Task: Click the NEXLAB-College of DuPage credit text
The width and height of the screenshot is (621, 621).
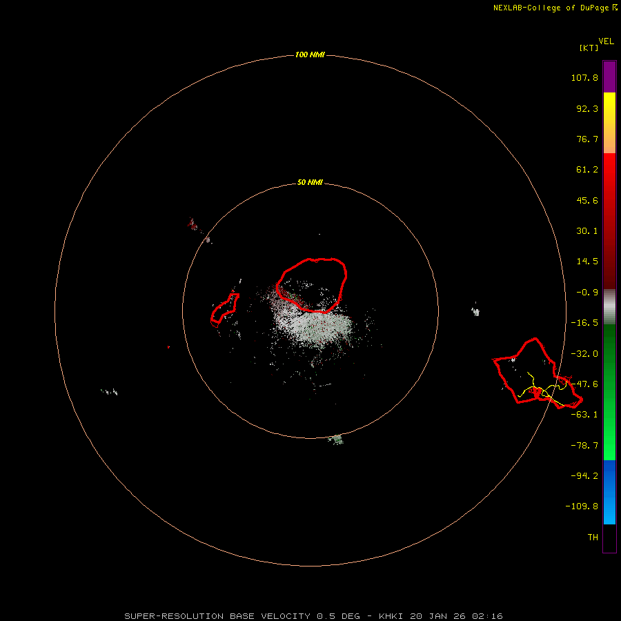Action: tap(551, 8)
